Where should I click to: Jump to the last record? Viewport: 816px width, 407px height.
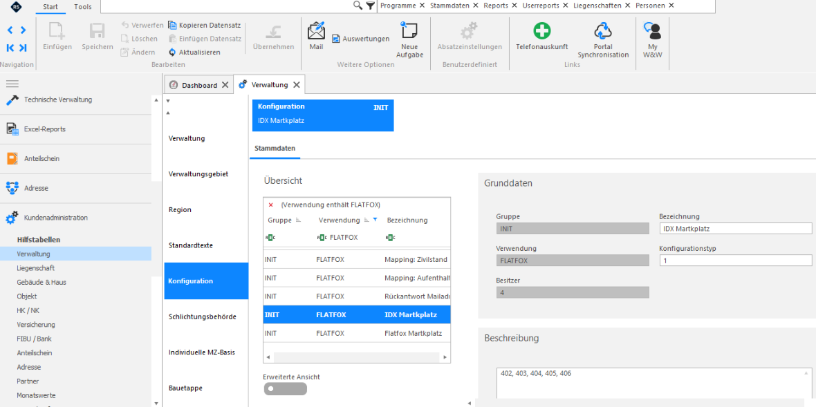click(x=23, y=48)
